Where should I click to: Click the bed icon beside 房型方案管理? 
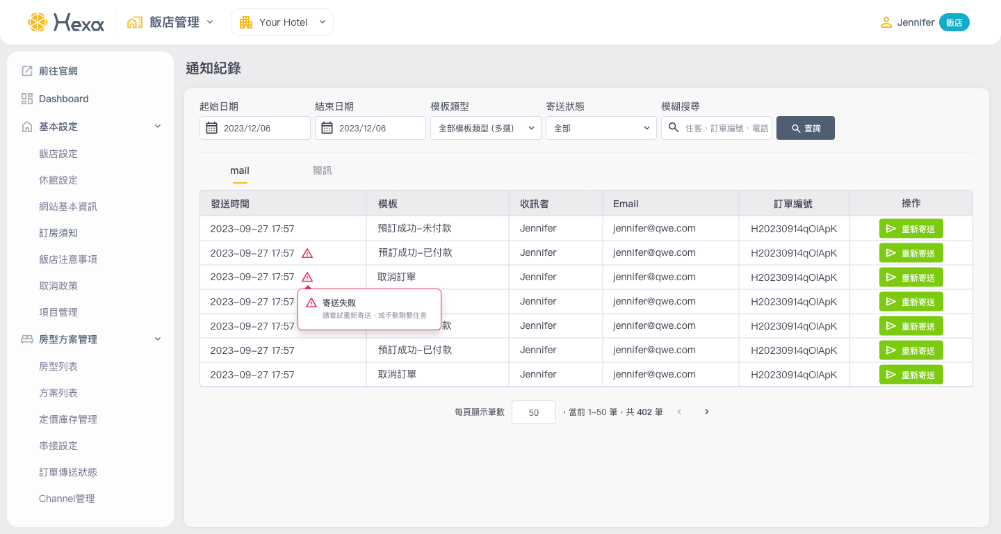(27, 339)
